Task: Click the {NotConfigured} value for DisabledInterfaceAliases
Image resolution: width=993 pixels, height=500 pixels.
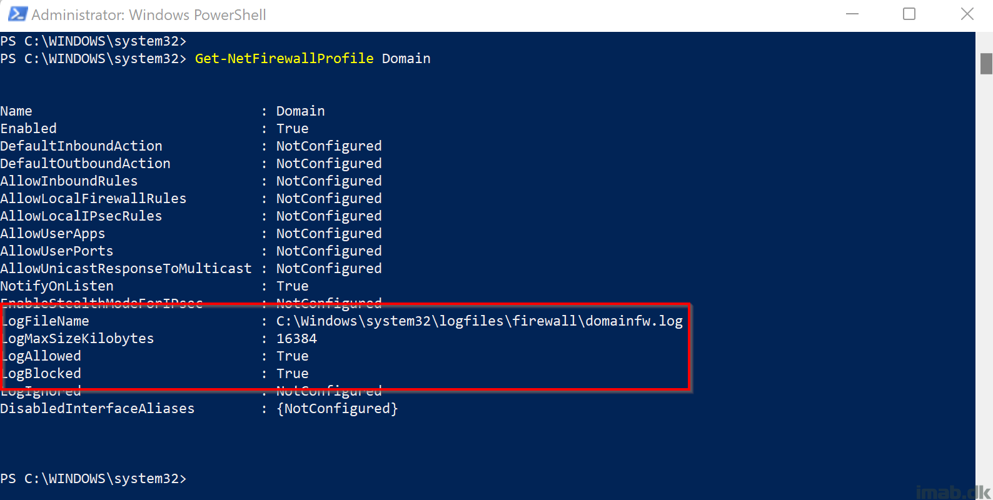Action: tap(337, 409)
